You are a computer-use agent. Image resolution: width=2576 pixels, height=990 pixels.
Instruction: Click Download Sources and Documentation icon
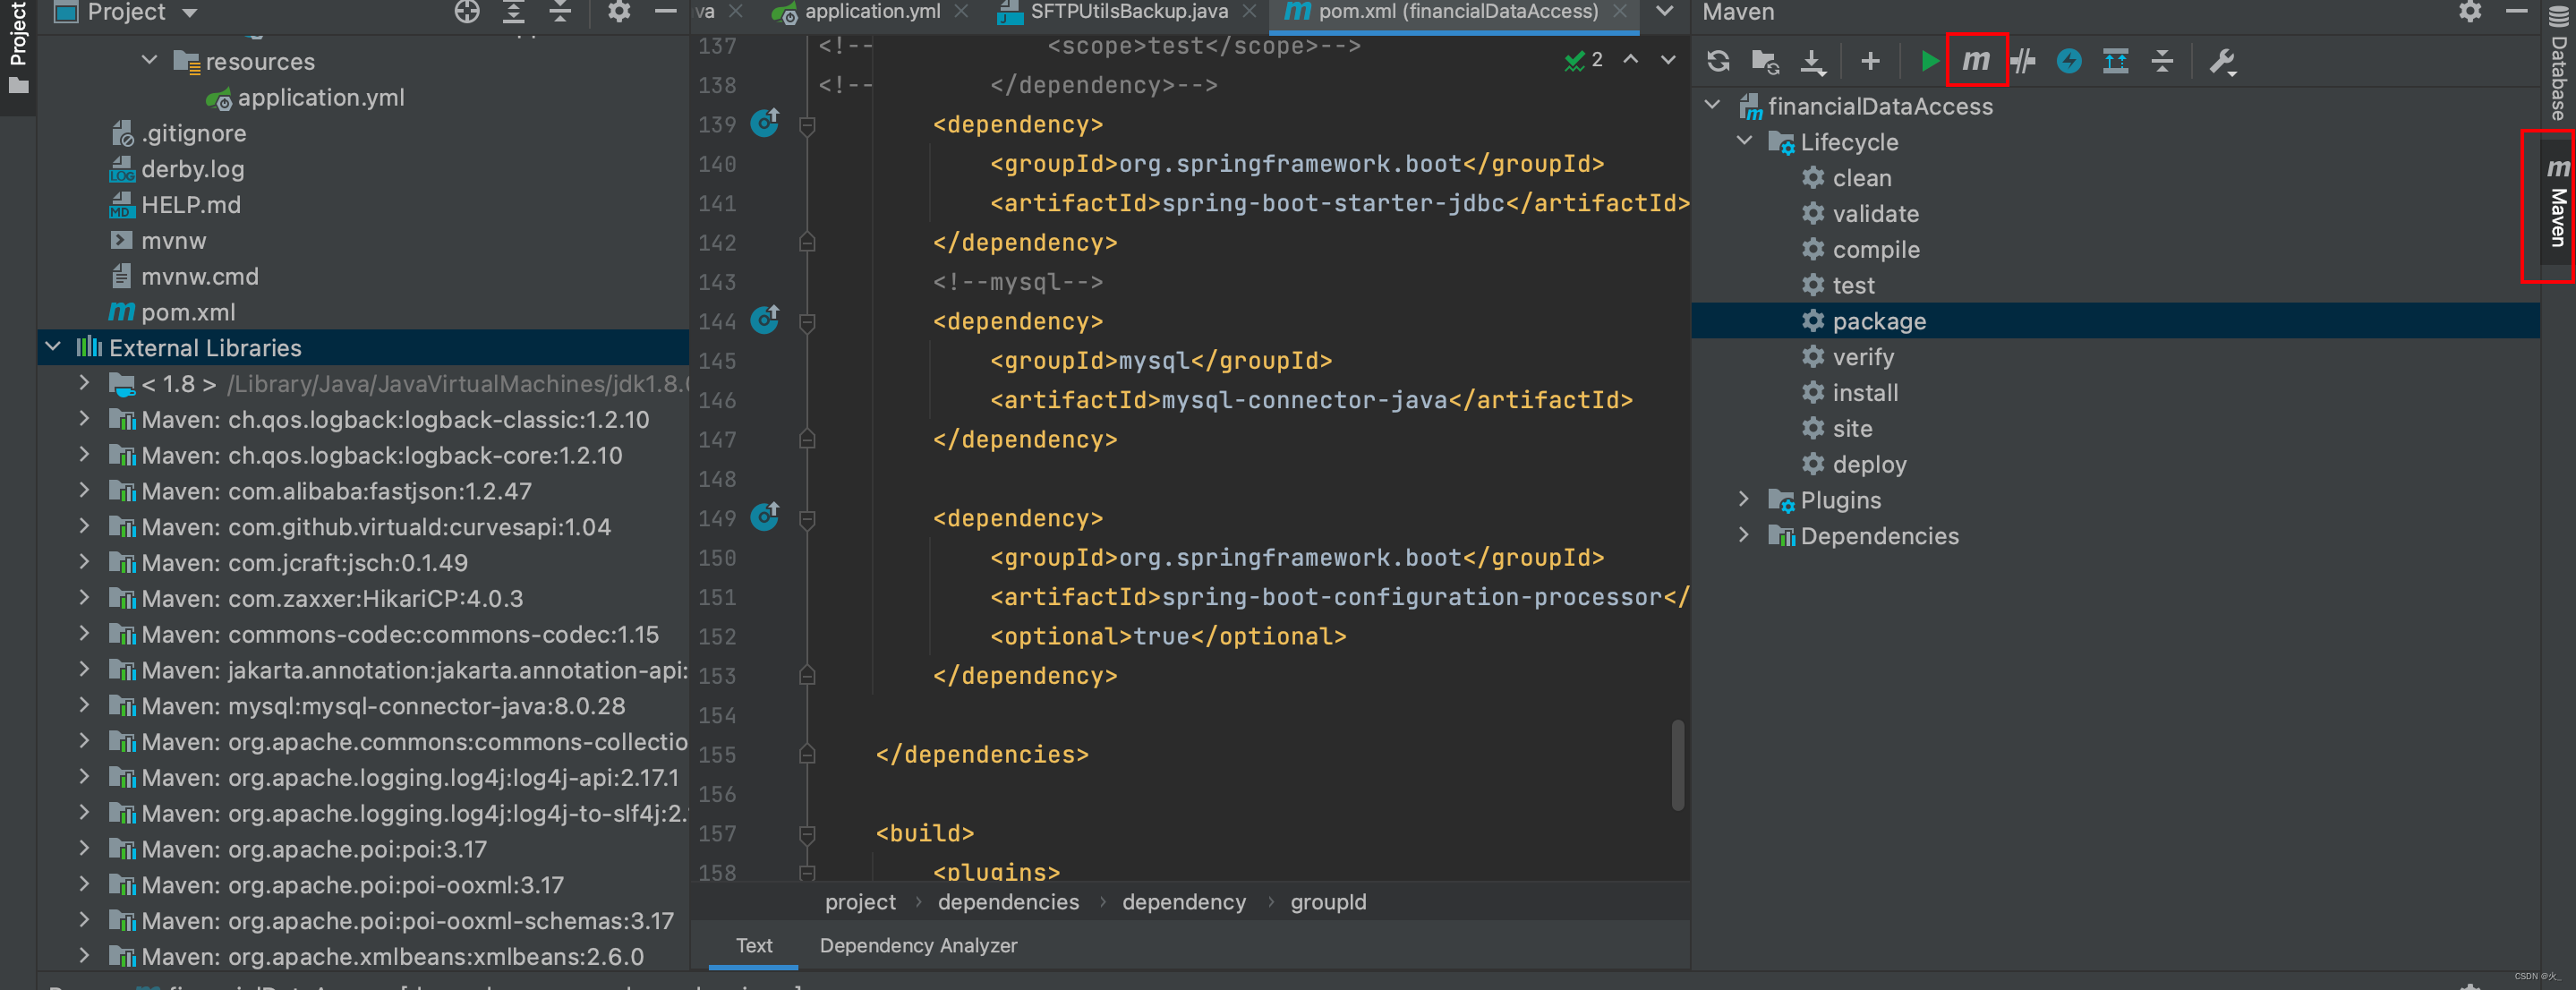pyautogui.click(x=1812, y=61)
